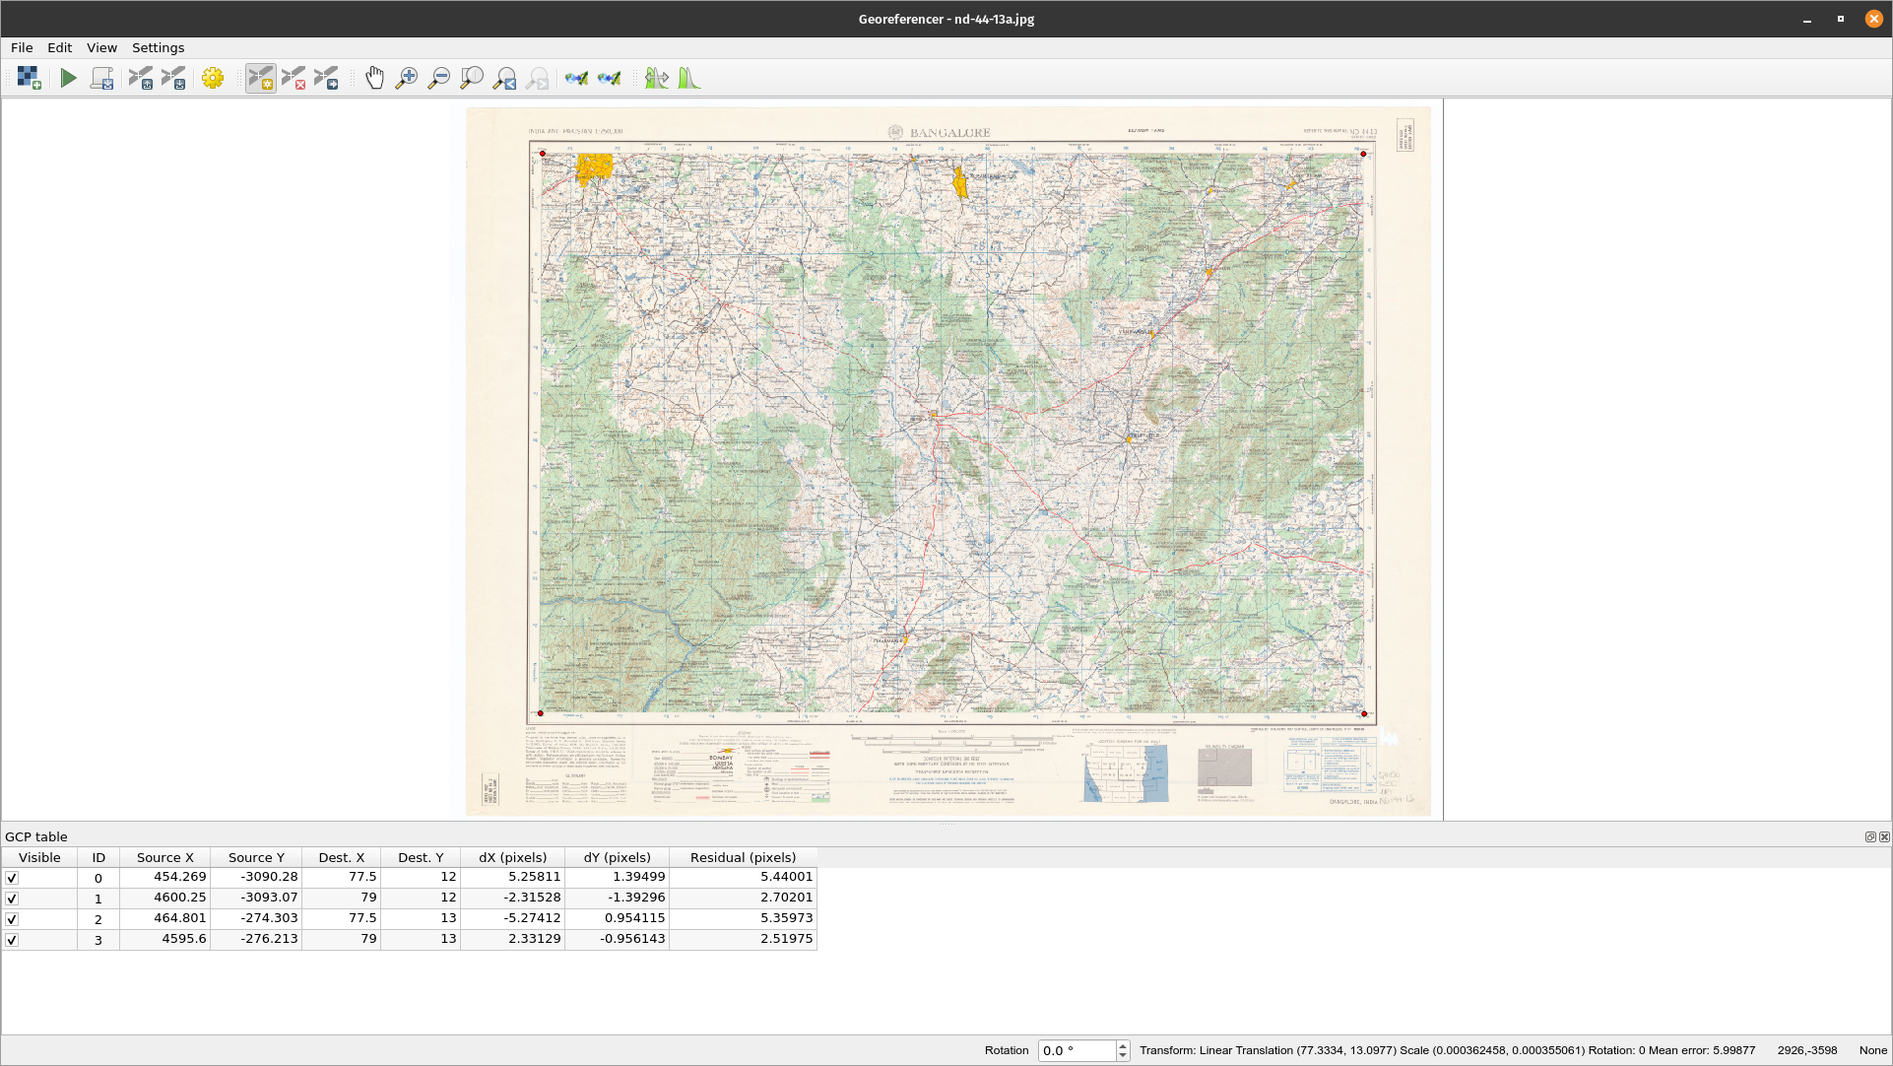Select Source Y cell -3093.07
Image resolution: width=1893 pixels, height=1066 pixels.
pos(256,898)
